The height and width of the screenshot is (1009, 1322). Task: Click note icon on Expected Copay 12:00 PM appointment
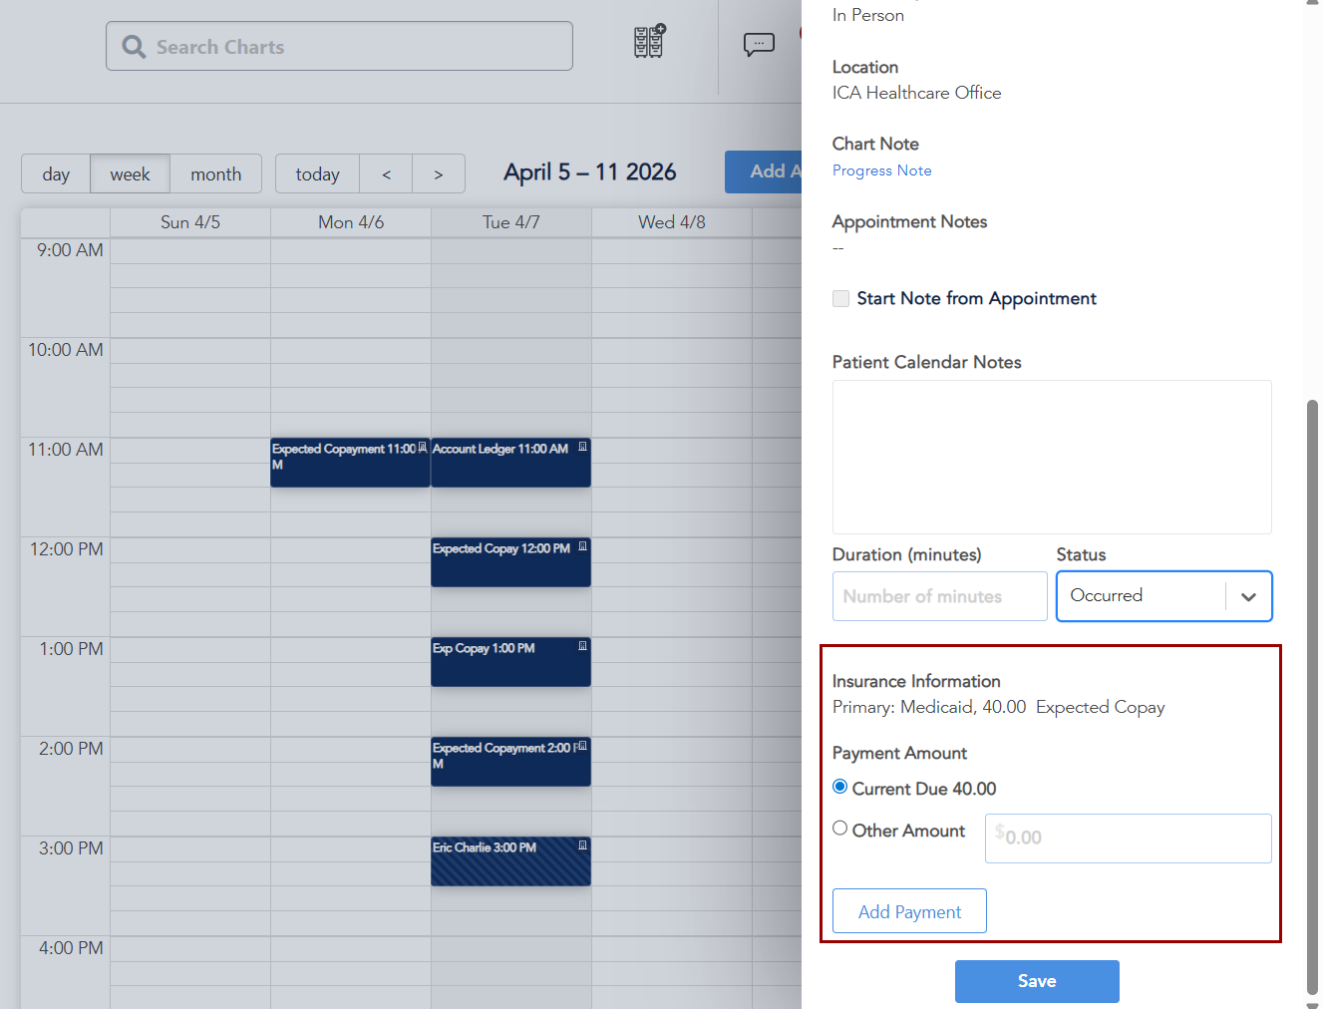click(583, 546)
